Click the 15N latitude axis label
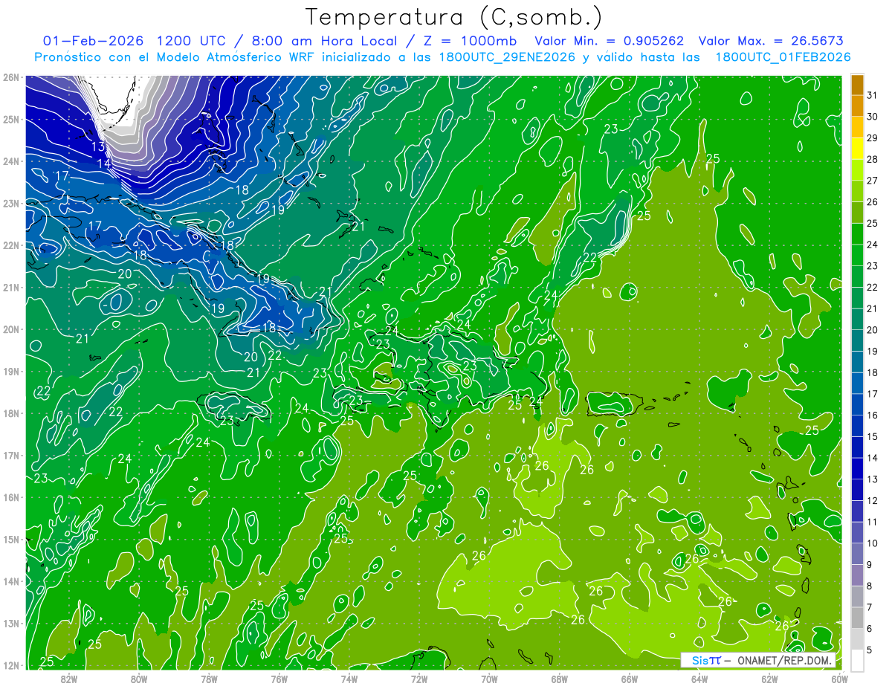Screen dimensions: 892x689 click(x=10, y=539)
